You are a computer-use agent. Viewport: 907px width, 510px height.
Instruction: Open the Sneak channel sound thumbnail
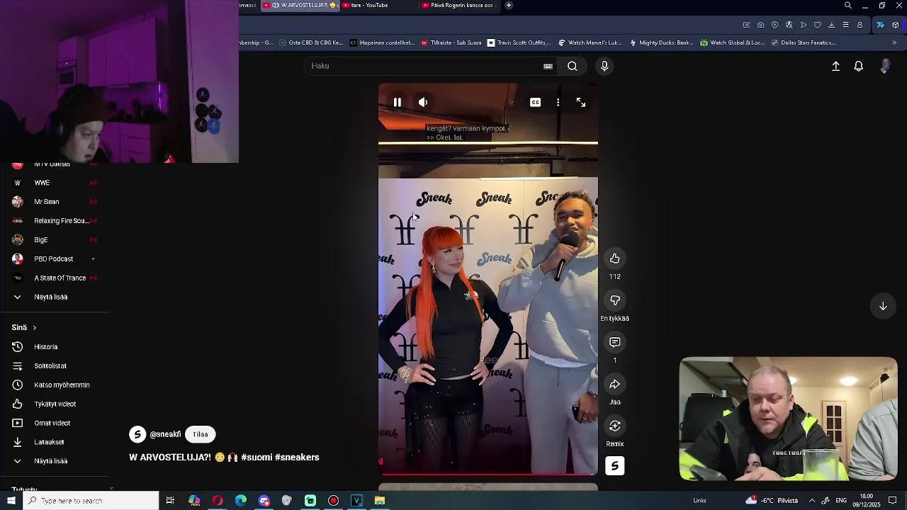[x=615, y=466]
